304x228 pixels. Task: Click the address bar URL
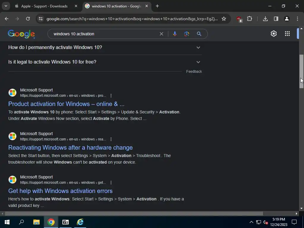point(132,19)
